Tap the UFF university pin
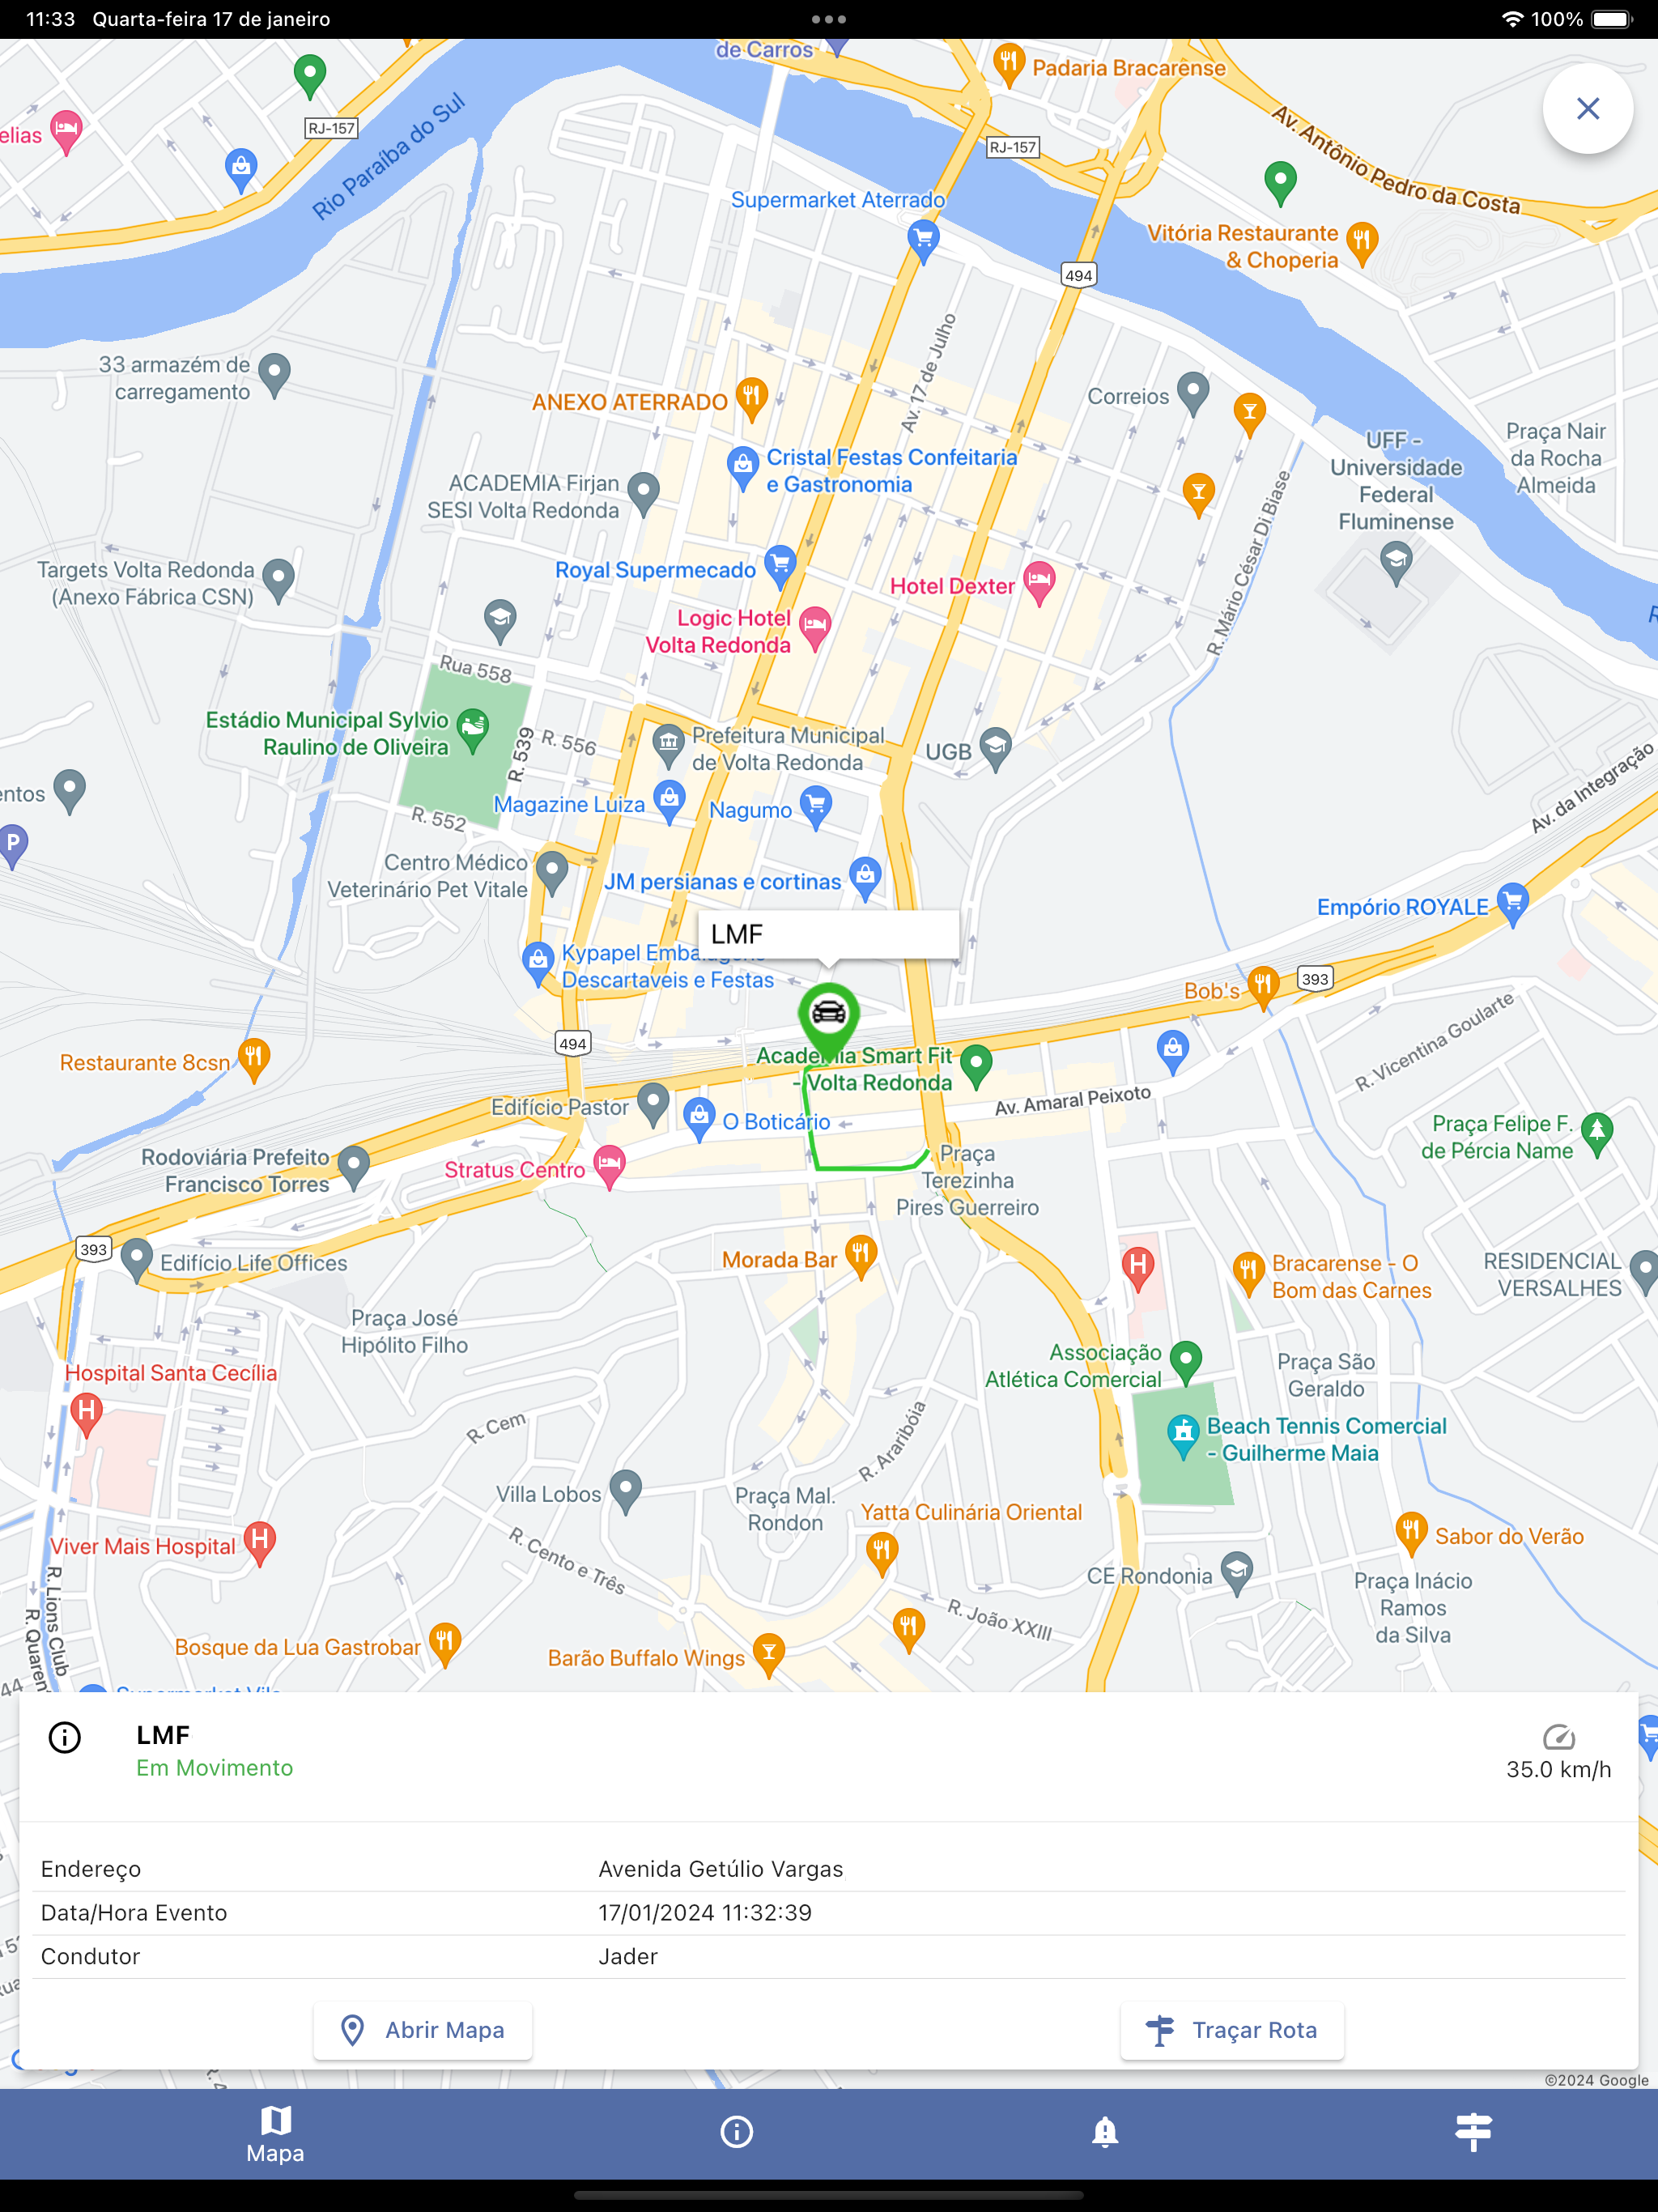This screenshot has width=1658, height=2212. pyautogui.click(x=1396, y=563)
